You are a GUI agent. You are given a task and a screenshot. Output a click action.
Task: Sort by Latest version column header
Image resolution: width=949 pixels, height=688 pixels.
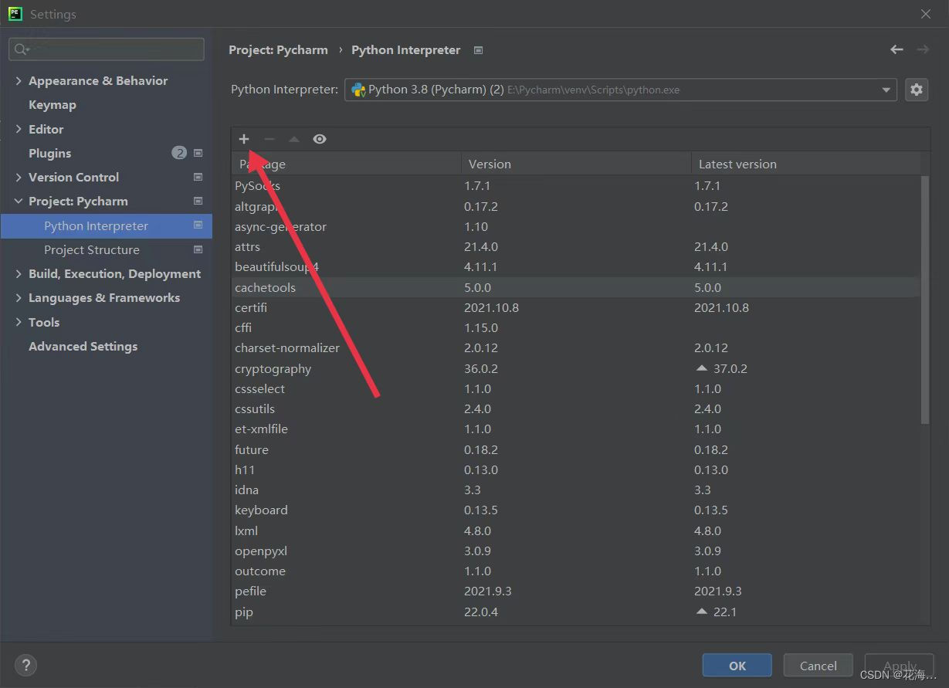(805, 164)
